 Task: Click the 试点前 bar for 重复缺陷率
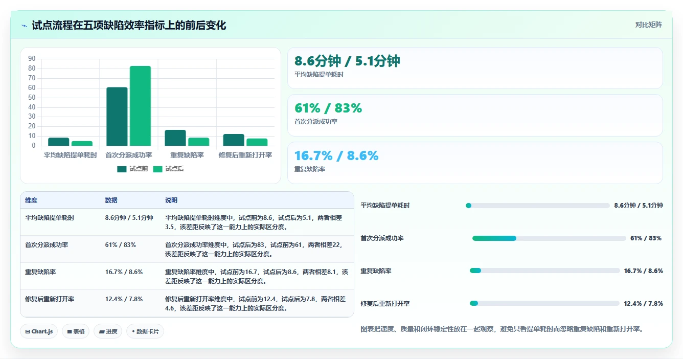coord(175,138)
